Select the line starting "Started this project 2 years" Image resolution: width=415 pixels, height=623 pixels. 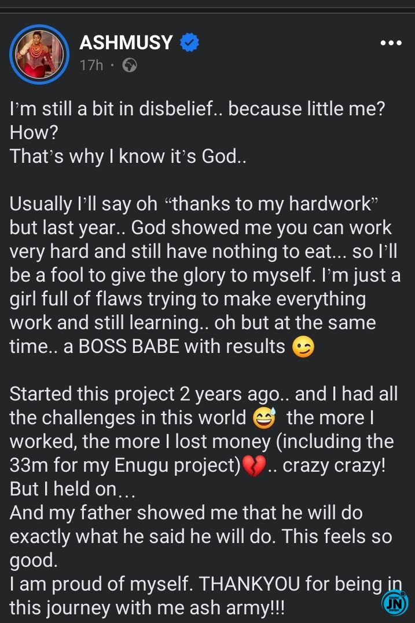point(204,394)
